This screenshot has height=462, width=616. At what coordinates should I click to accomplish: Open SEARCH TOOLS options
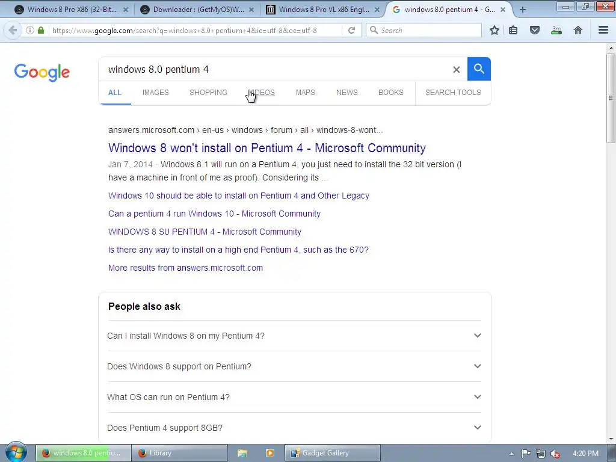(453, 93)
